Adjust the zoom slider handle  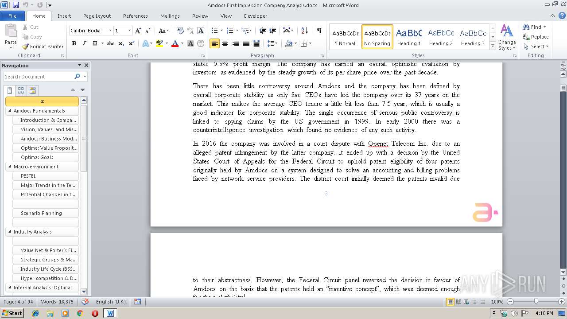[536, 302]
